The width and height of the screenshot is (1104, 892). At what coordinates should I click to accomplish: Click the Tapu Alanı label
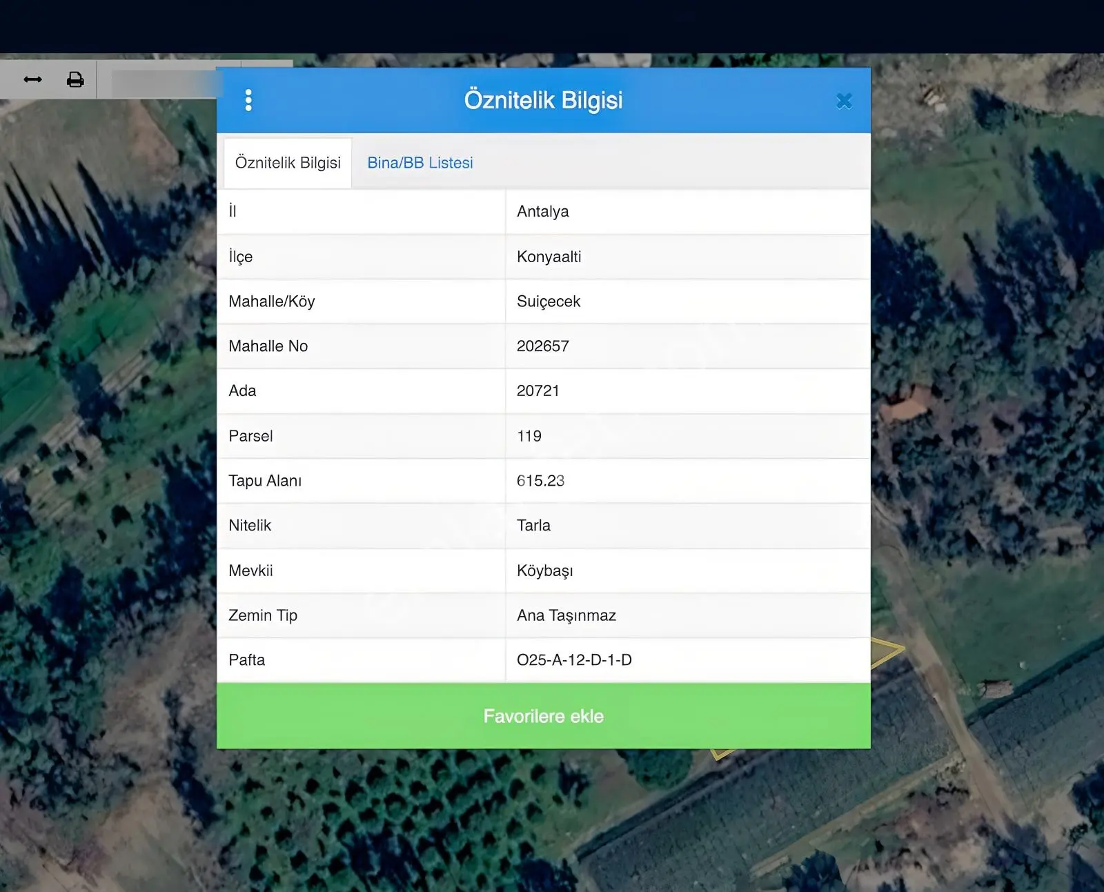pyautogui.click(x=265, y=481)
